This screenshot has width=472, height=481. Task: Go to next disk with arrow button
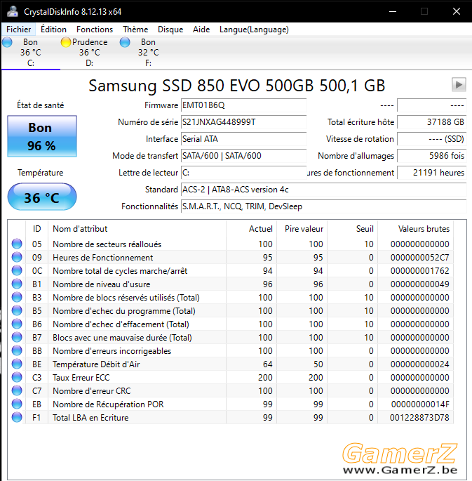click(459, 84)
